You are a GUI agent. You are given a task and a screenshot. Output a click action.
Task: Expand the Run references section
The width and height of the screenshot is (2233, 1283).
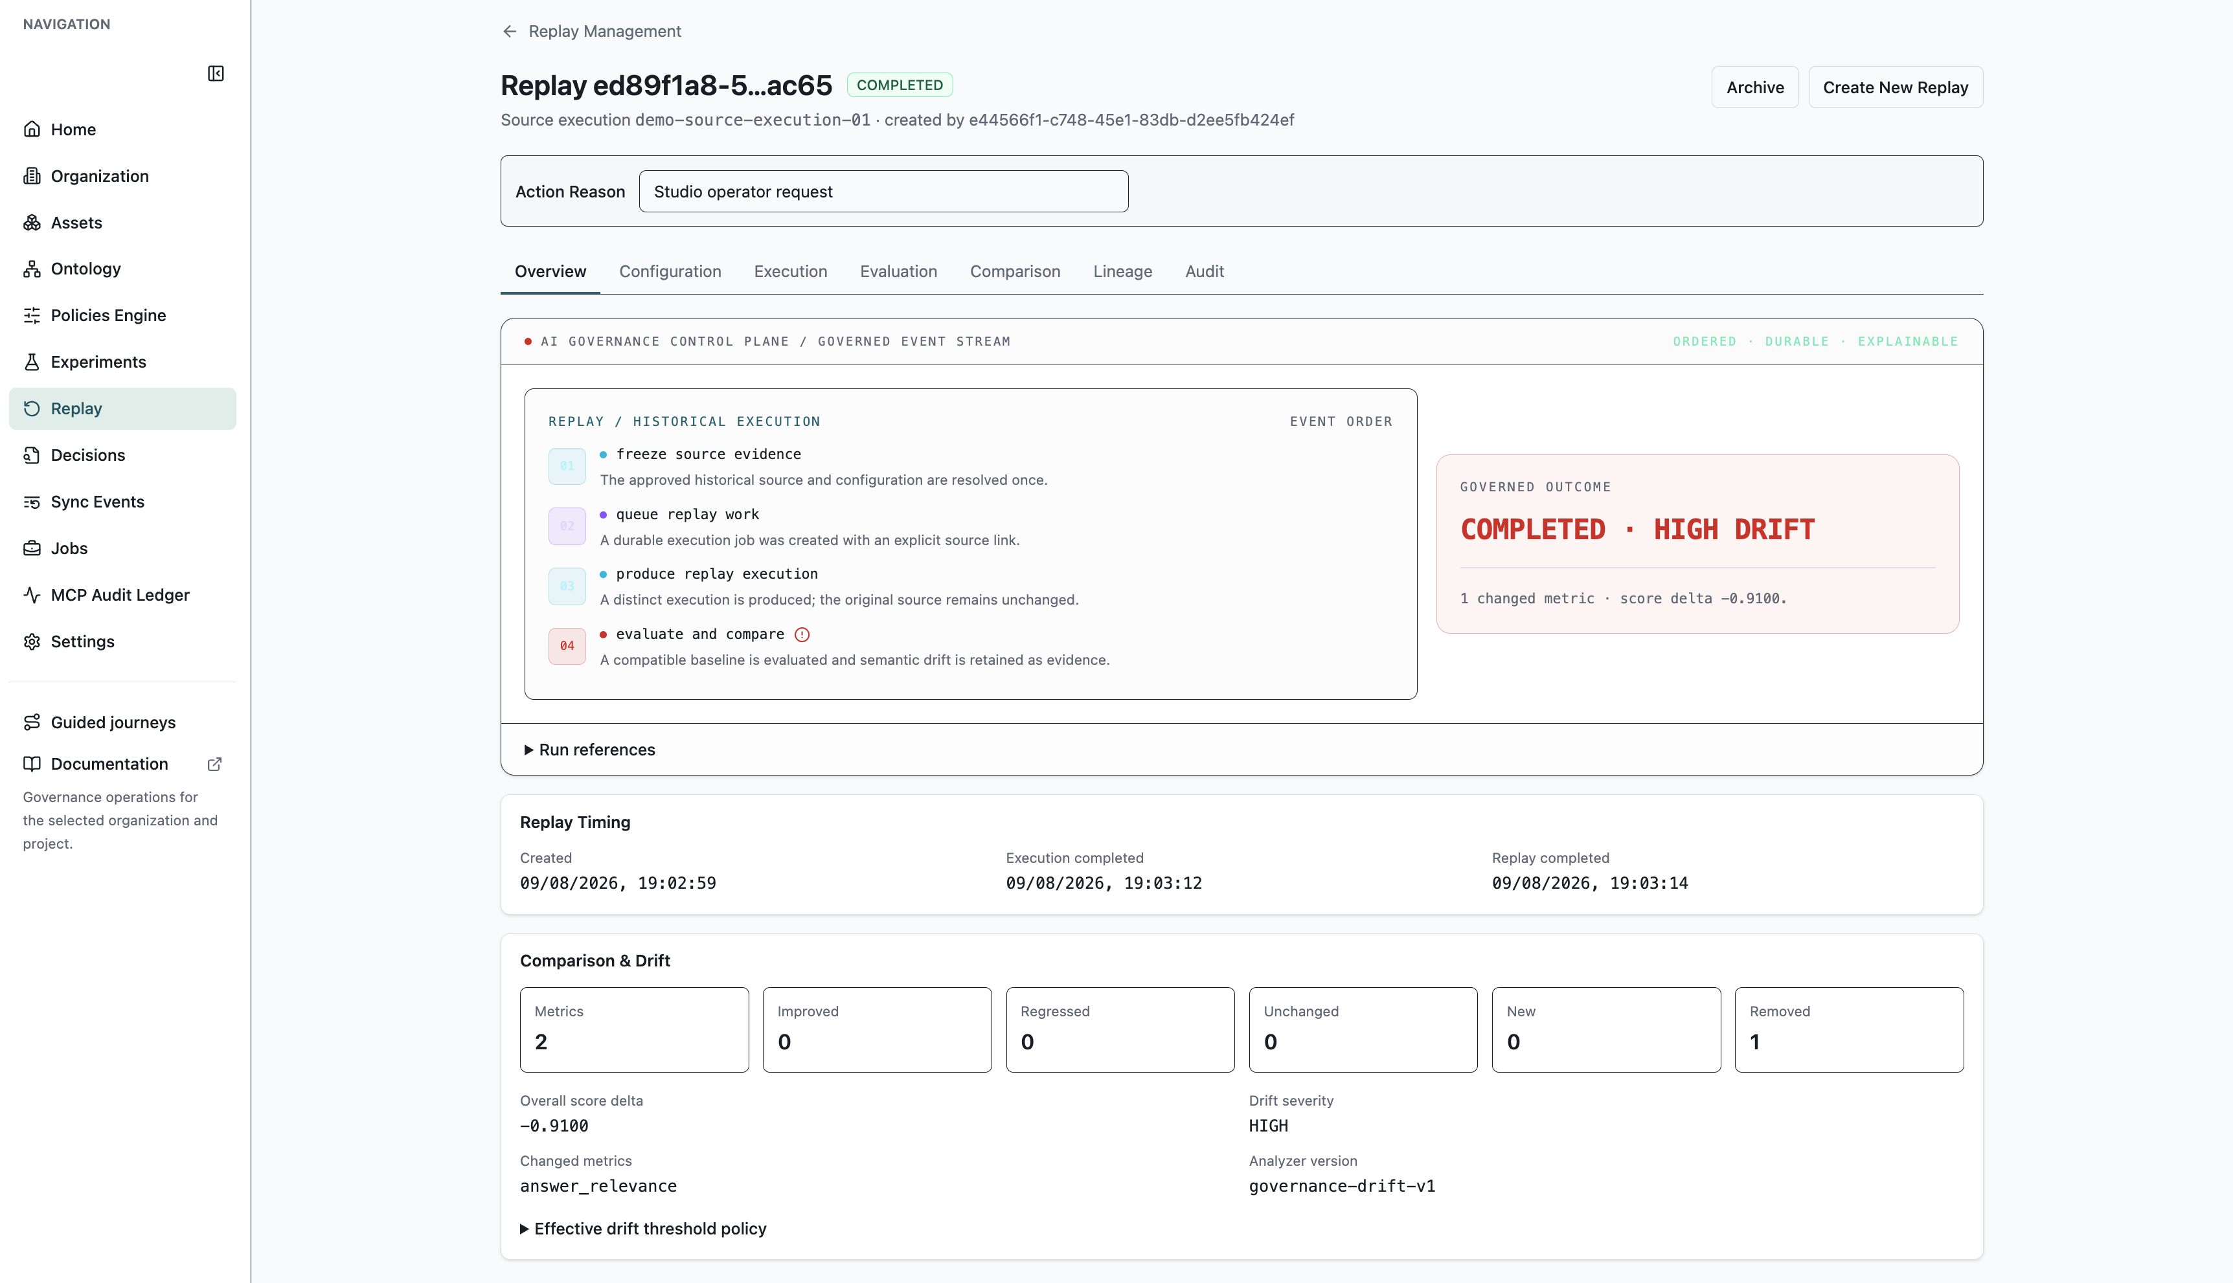tap(590, 750)
